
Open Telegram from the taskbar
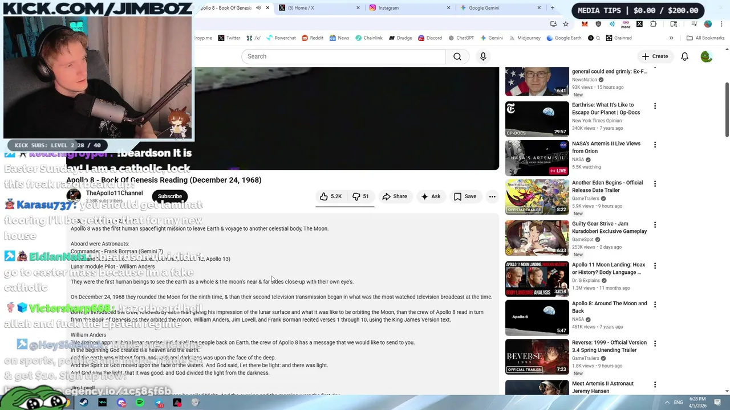[x=159, y=403]
